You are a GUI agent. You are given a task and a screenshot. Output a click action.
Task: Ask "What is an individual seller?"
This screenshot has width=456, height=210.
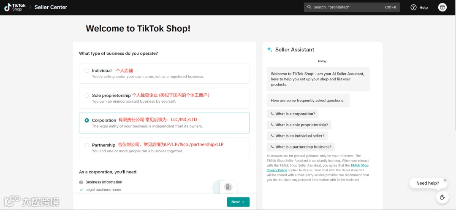[297, 136]
